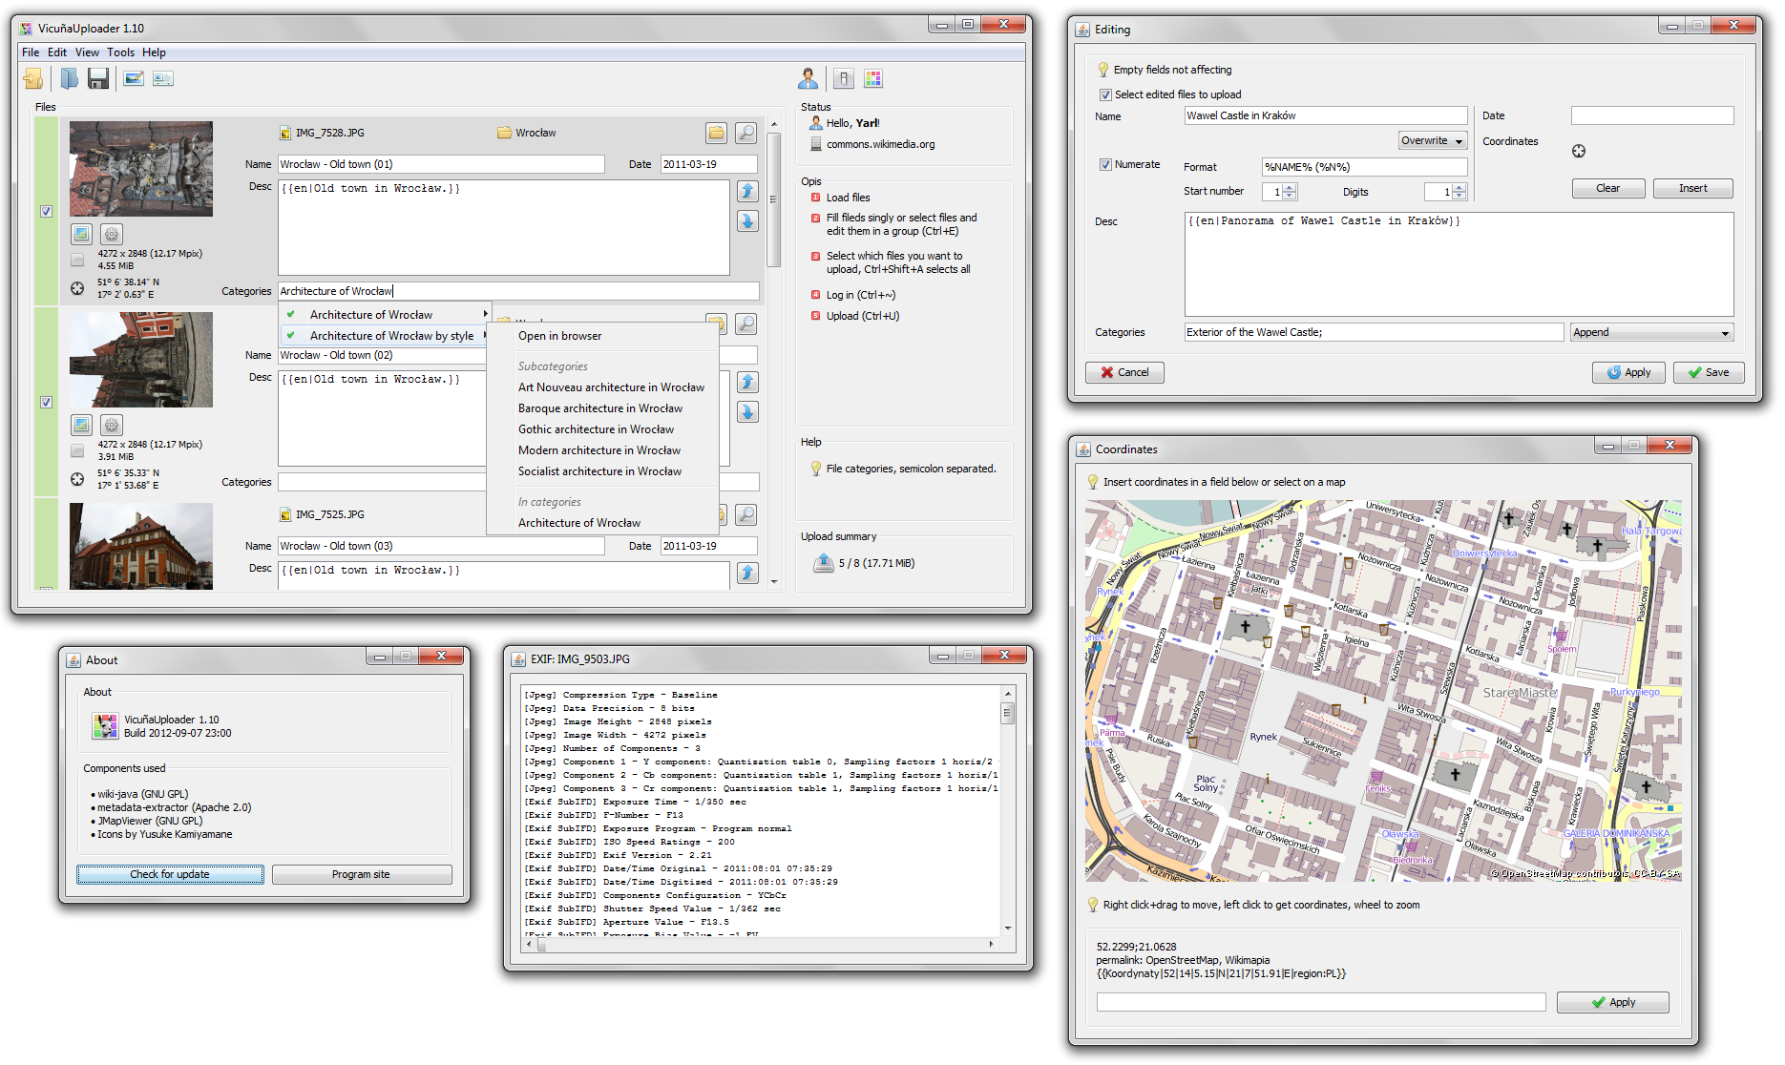This screenshot has width=1785, height=1065.
Task: Click the Insert coordinates button
Action: (x=1693, y=188)
